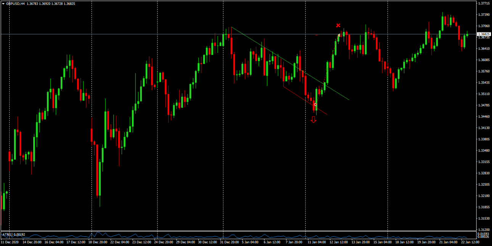
Task: Click the 30 Dec 12:00 time label
Action: [207, 242]
